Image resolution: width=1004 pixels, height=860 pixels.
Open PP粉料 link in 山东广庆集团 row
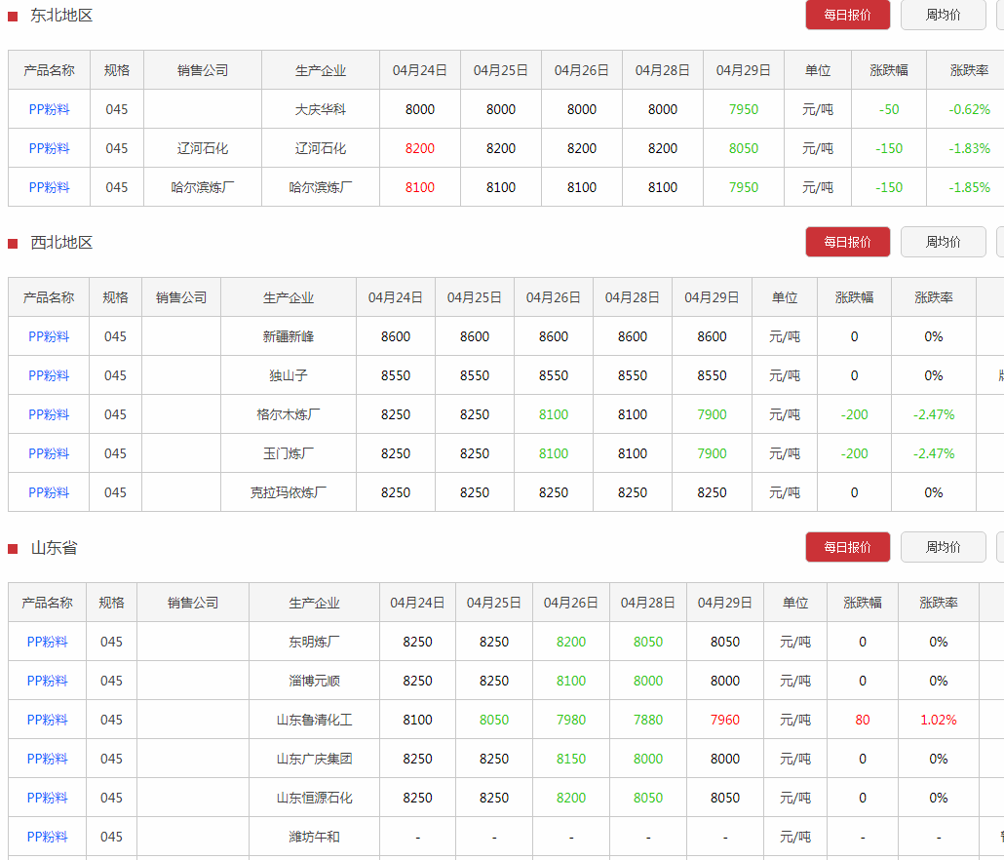pos(47,760)
